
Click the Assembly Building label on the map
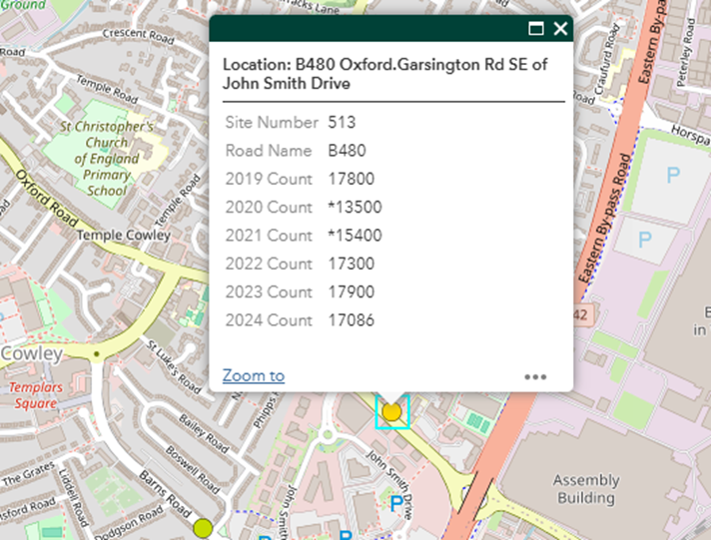pos(585,489)
